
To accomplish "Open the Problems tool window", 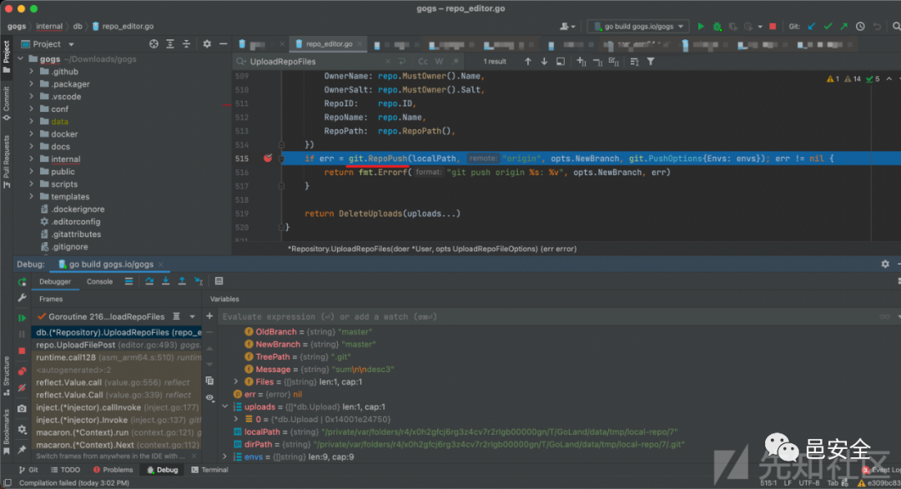I will point(113,470).
